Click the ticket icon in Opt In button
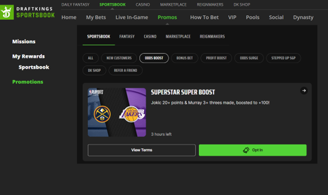 tap(246, 150)
